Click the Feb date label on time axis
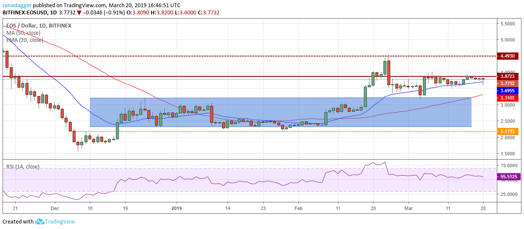 [x=299, y=208]
